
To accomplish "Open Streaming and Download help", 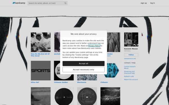I will pyautogui.click(x=129, y=72).
